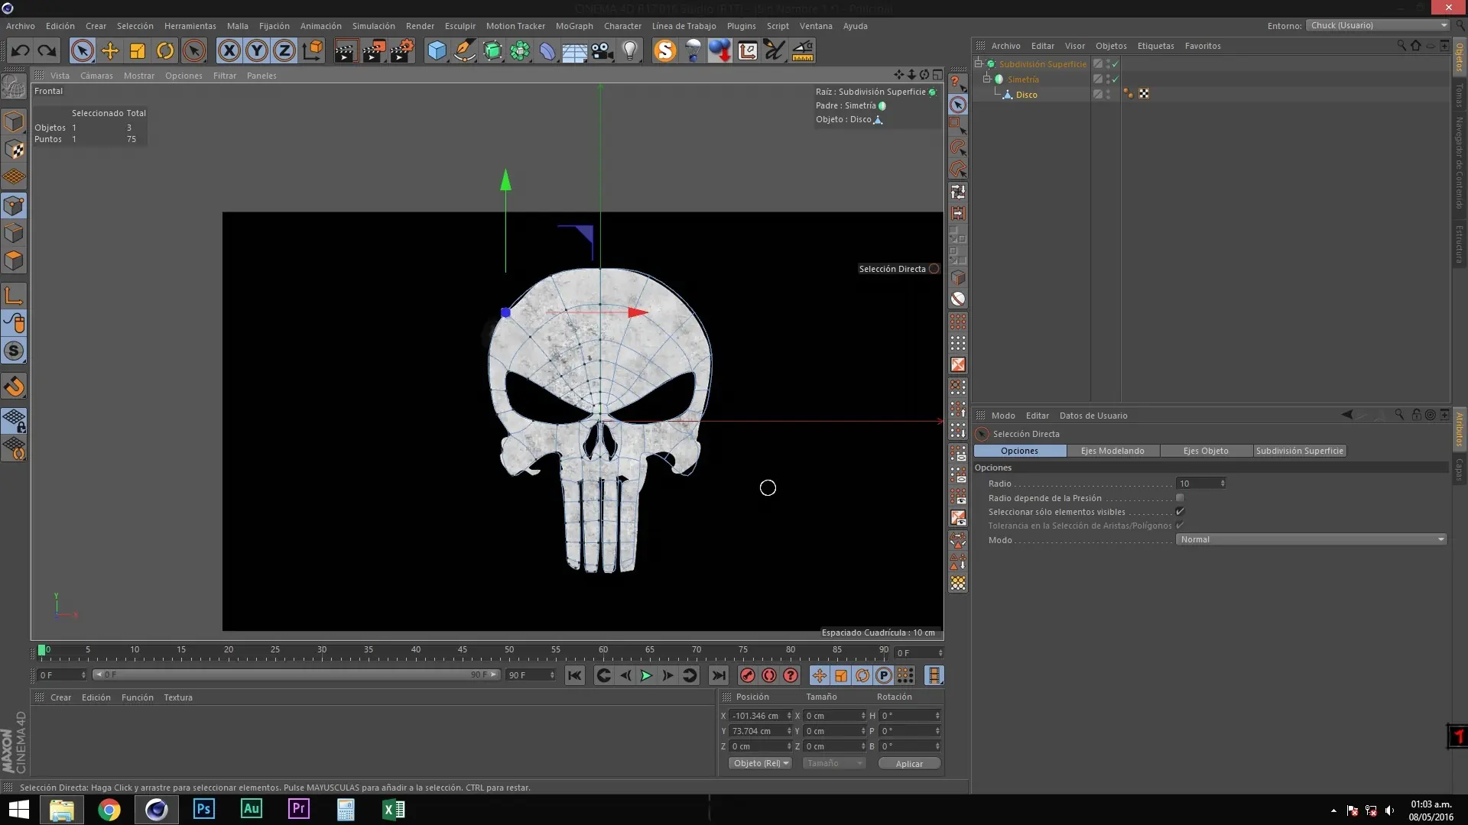The image size is (1468, 825).
Task: Add a camera object
Action: tap(602, 51)
